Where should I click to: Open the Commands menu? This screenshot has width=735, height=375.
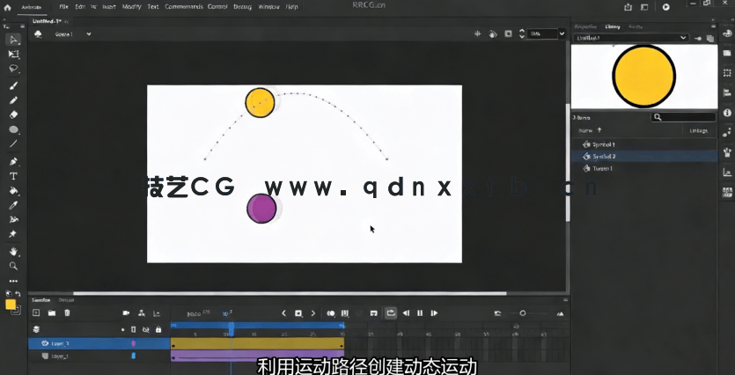184,6
